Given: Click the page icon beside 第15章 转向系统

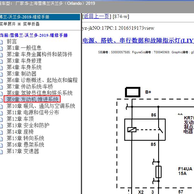Looking at the screenshot, I should [1, 139].
